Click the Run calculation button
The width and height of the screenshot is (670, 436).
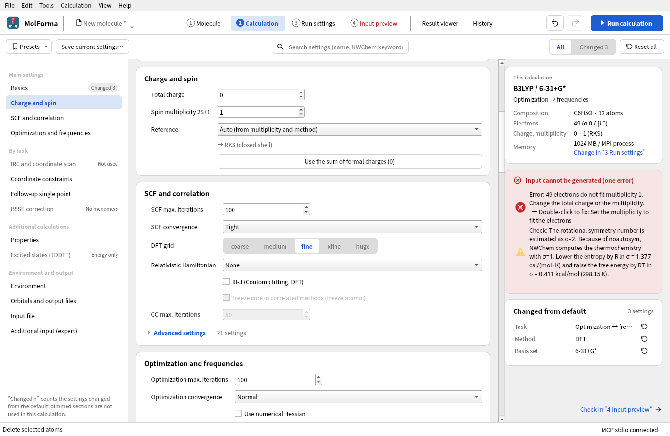pyautogui.click(x=627, y=23)
